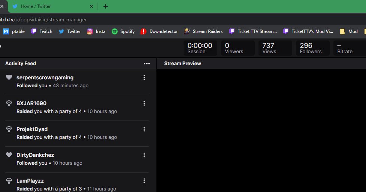Click the Stream Preview panel title
Viewport: 366px width, 192px height.
click(182, 64)
